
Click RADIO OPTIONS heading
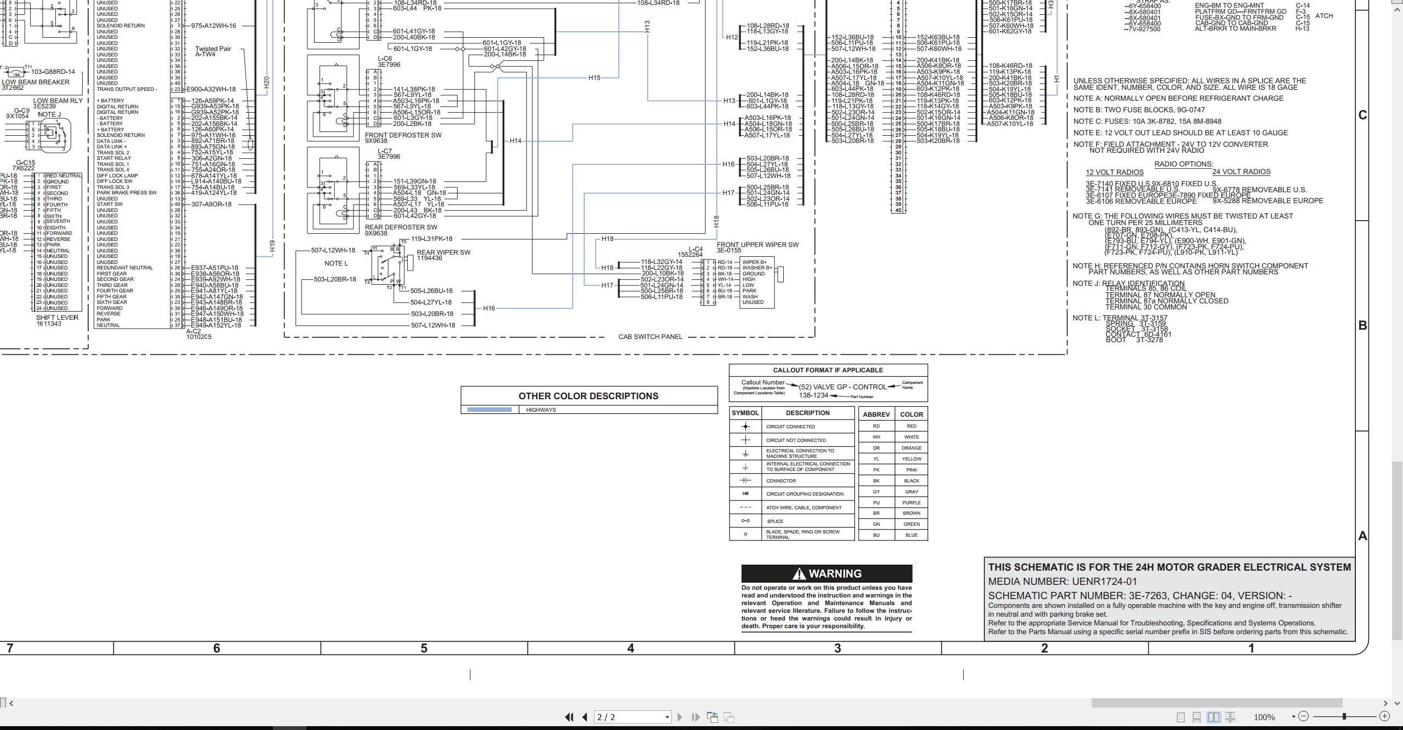(1184, 164)
